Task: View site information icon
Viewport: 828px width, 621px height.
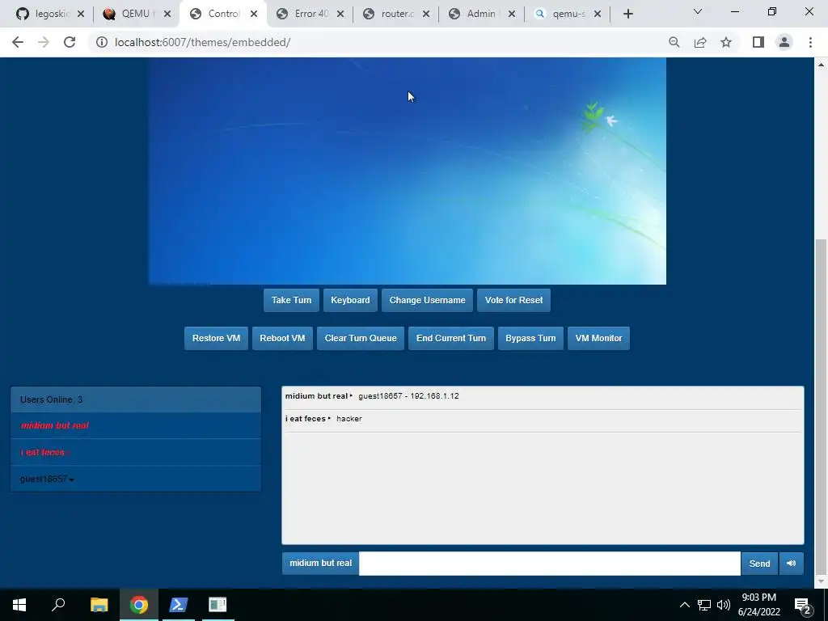Action: click(x=101, y=42)
